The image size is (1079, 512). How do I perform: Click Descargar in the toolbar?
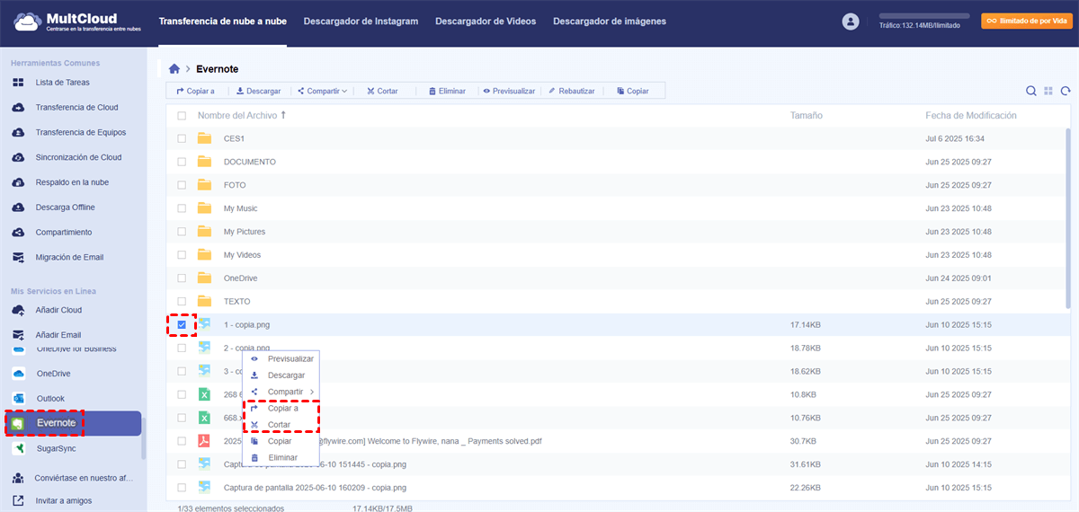[x=258, y=91]
